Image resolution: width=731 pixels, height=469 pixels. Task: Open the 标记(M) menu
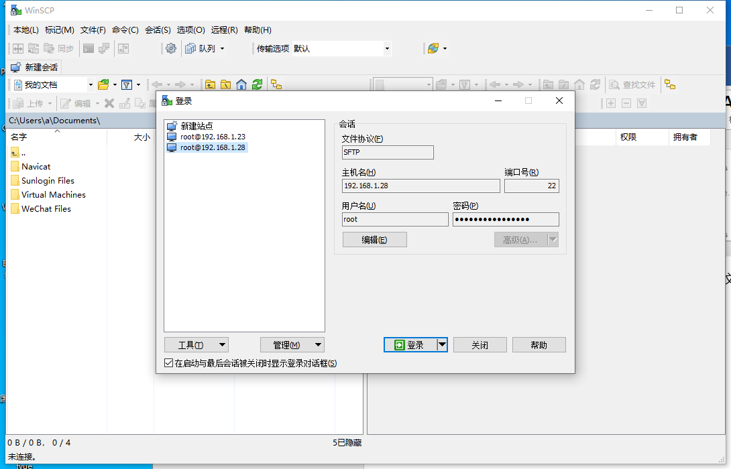coord(59,29)
